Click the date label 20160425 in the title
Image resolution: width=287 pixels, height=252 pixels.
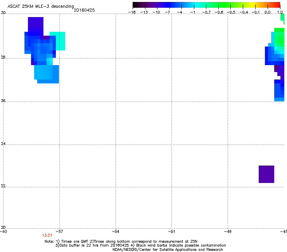(x=84, y=10)
